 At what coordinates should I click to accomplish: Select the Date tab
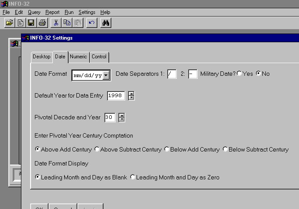point(60,57)
